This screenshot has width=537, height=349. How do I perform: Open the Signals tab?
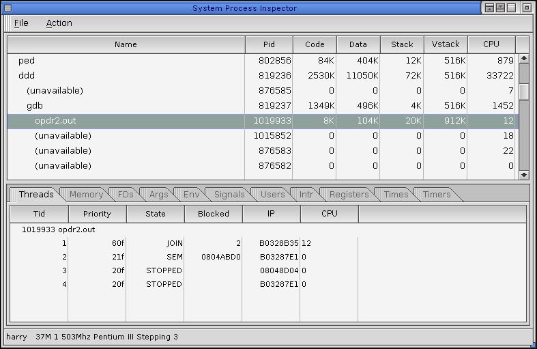(229, 195)
